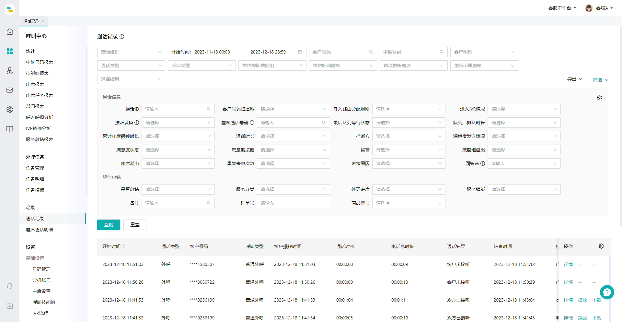Open 号码管理 in the sidebar
Viewport: 622px width, 322px height.
click(41, 269)
